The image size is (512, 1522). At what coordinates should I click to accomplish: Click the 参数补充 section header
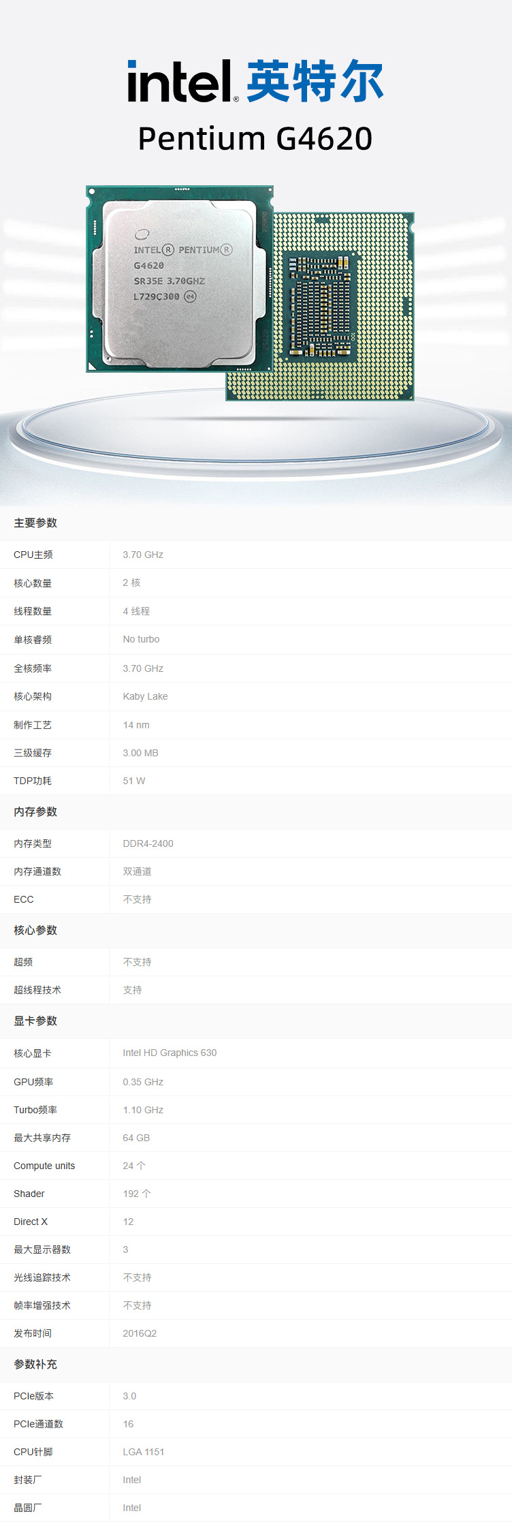(x=35, y=1364)
